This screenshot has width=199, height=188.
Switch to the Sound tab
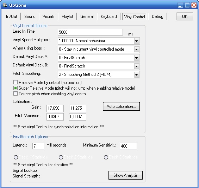(30, 17)
